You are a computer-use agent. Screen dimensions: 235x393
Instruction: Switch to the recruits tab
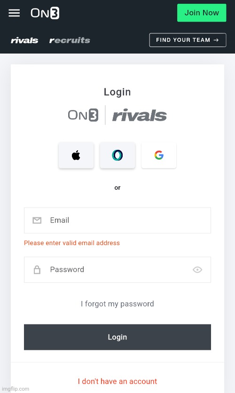click(70, 40)
